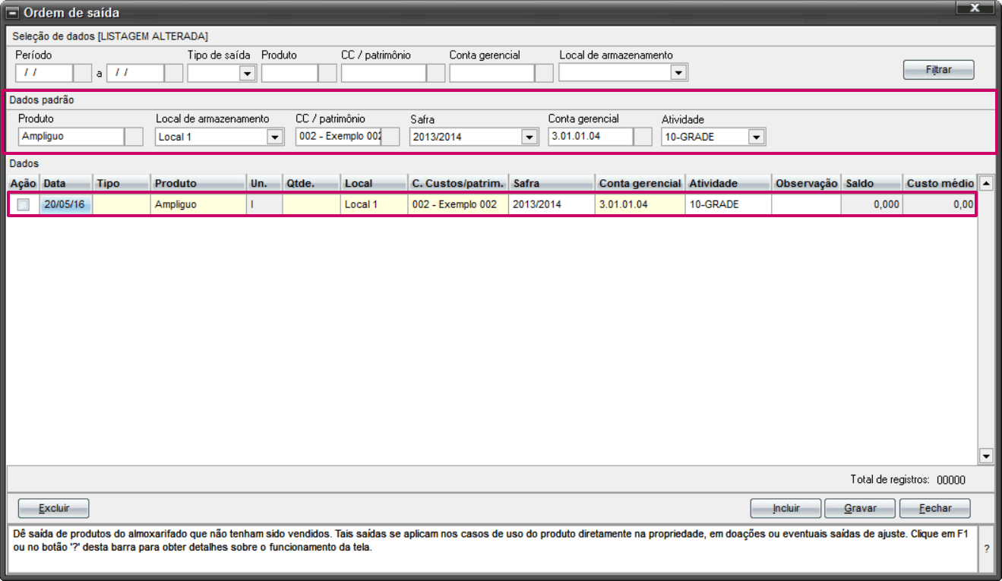Open calendar picker for Período start date

[x=83, y=73]
